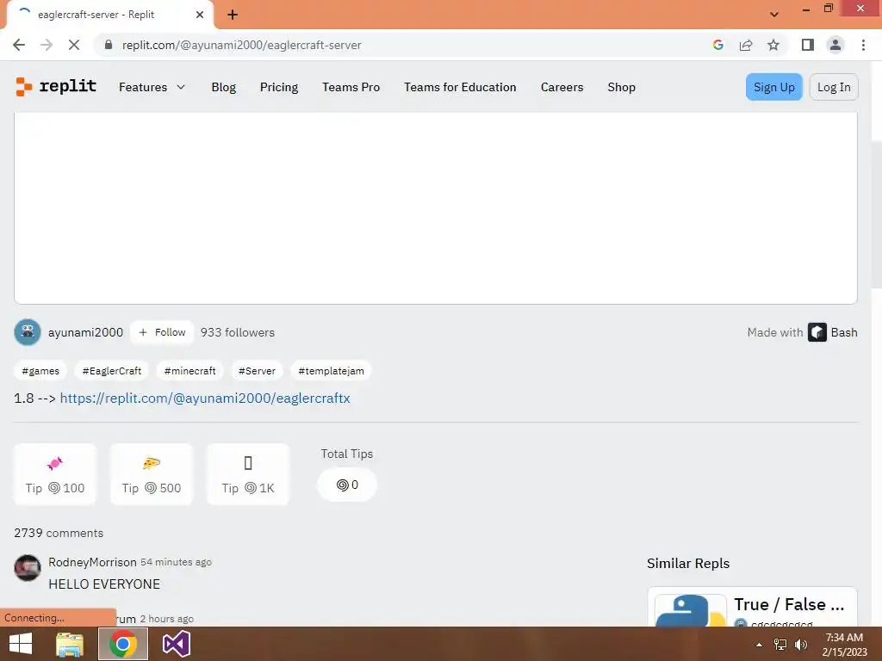
Task: View the 933 followers
Action: click(x=238, y=332)
